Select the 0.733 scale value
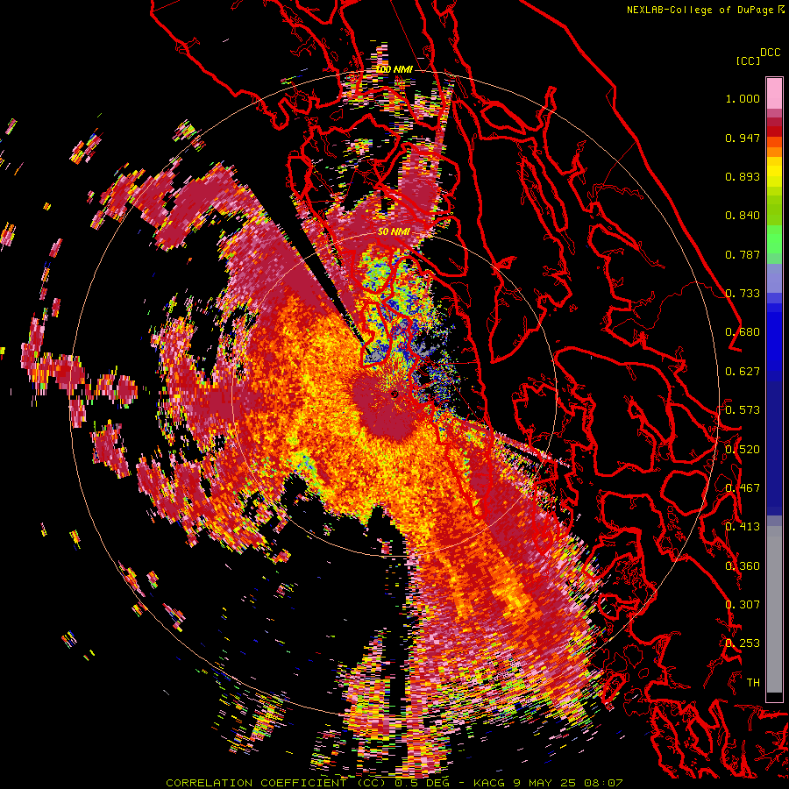 tap(743, 294)
